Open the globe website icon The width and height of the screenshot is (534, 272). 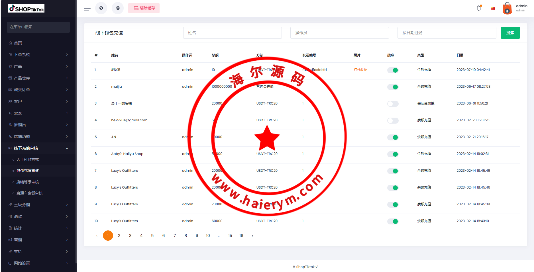coord(101,8)
